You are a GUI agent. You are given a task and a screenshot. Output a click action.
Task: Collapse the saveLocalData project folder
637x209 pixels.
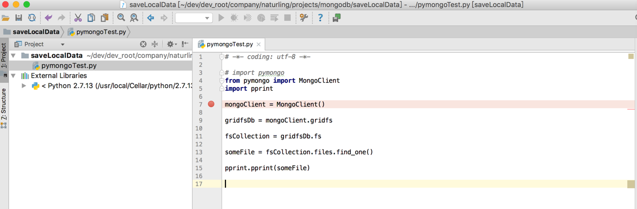coord(14,56)
